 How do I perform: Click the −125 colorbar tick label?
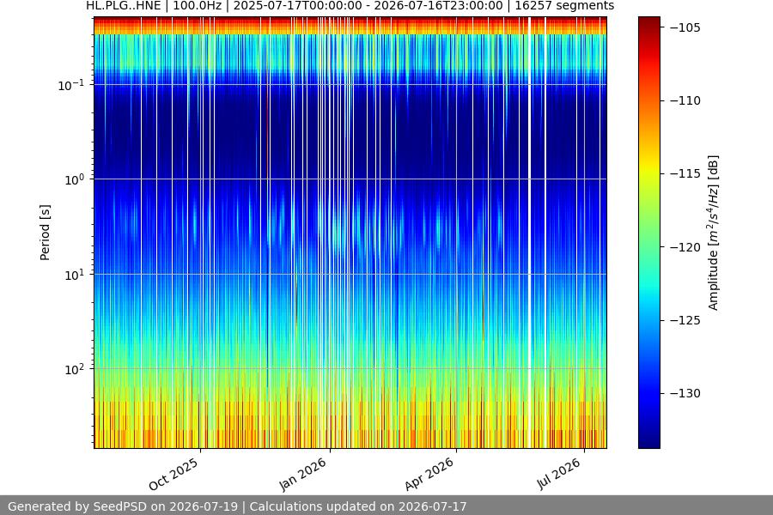pyautogui.click(x=685, y=320)
